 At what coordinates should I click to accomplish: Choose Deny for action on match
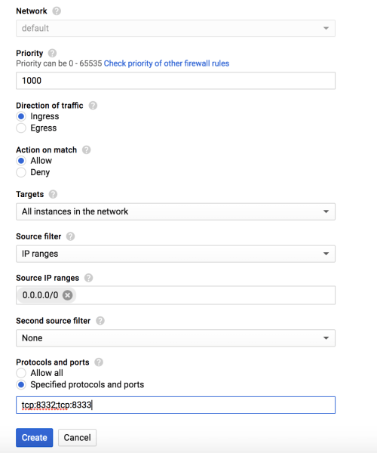click(x=21, y=172)
